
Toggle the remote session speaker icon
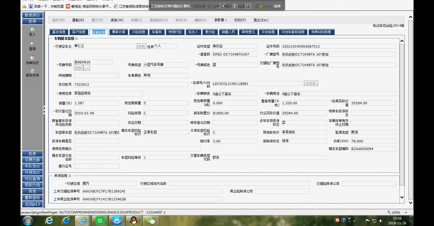click(x=234, y=6)
